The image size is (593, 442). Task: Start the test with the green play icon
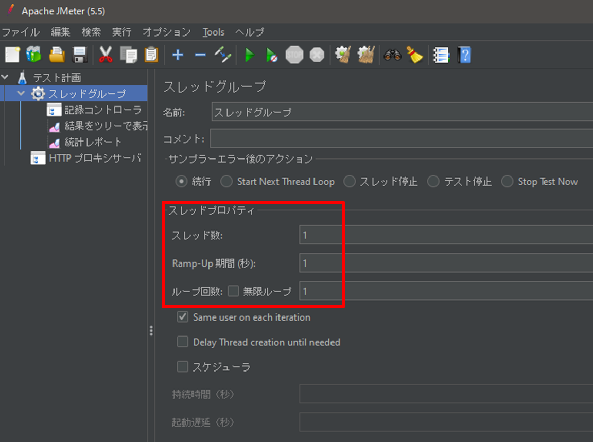250,55
